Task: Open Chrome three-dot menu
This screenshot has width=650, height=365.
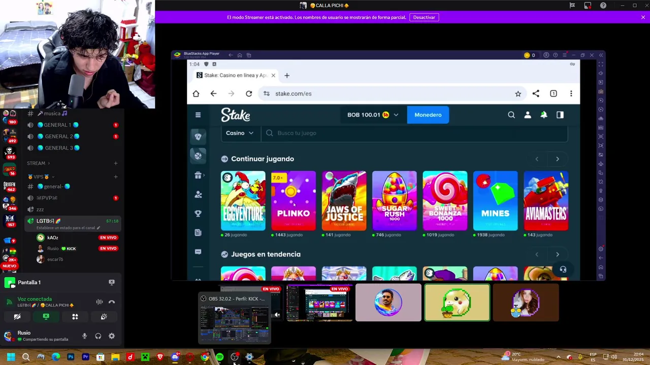Action: click(571, 93)
